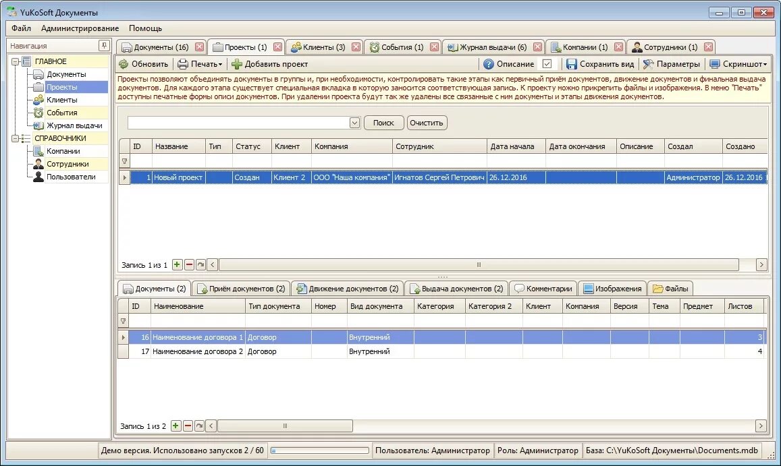The image size is (781, 466).
Task: Click the Поиск button
Action: pos(383,123)
